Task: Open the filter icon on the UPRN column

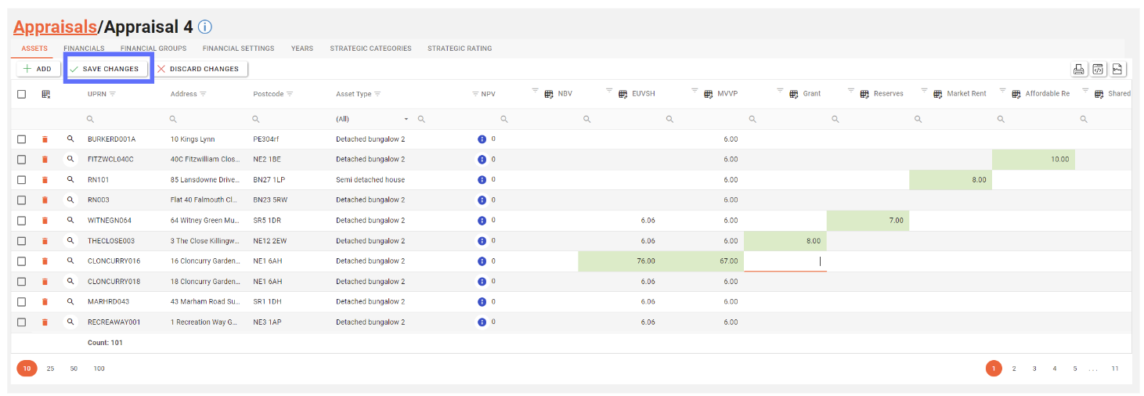Action: 112,94
